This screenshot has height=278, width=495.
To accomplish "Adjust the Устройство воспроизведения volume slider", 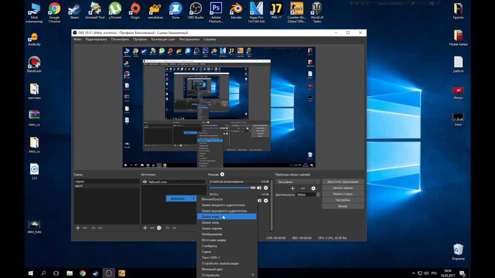I will click(x=232, y=188).
